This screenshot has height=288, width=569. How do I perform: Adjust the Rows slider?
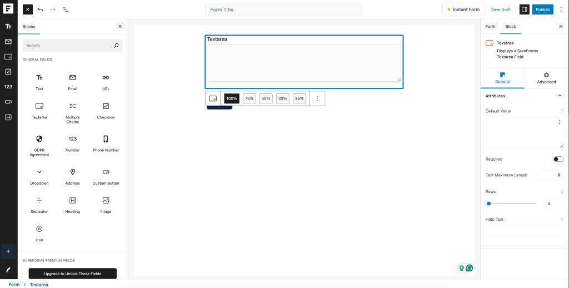pyautogui.click(x=489, y=203)
